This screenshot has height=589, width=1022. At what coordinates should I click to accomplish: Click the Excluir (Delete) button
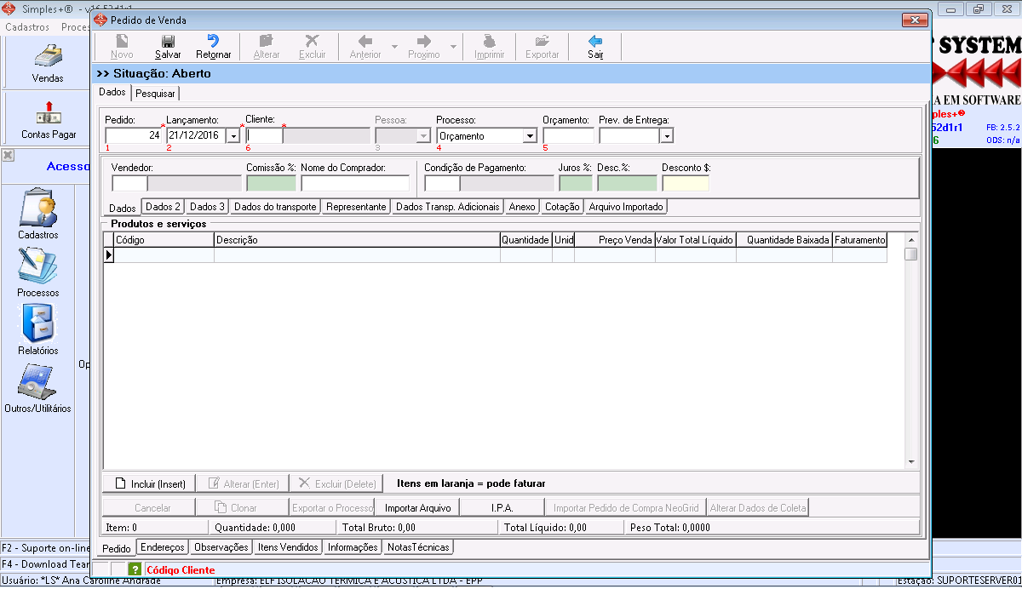(336, 483)
